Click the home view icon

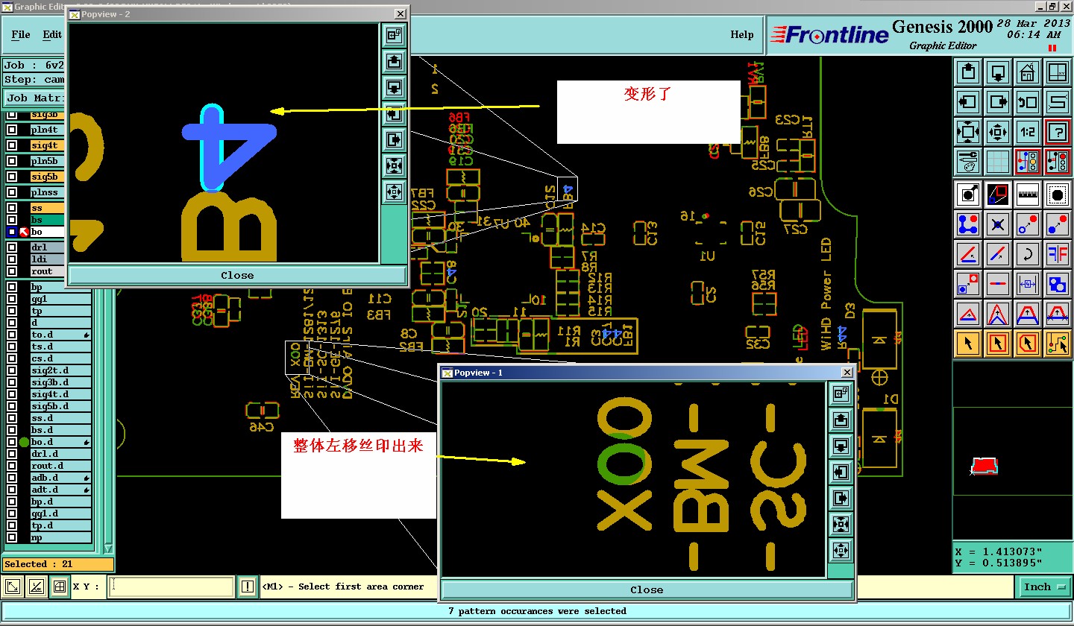pyautogui.click(x=1028, y=72)
